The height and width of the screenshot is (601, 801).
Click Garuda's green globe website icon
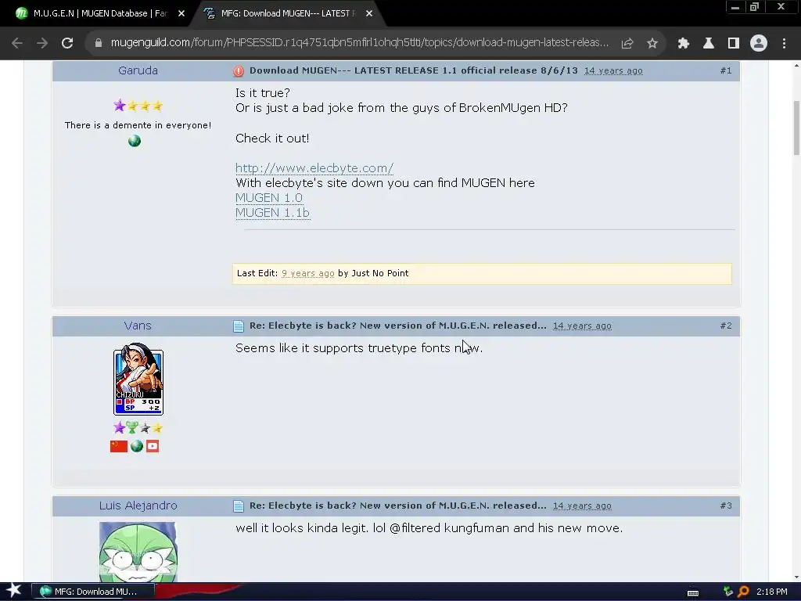135,141
